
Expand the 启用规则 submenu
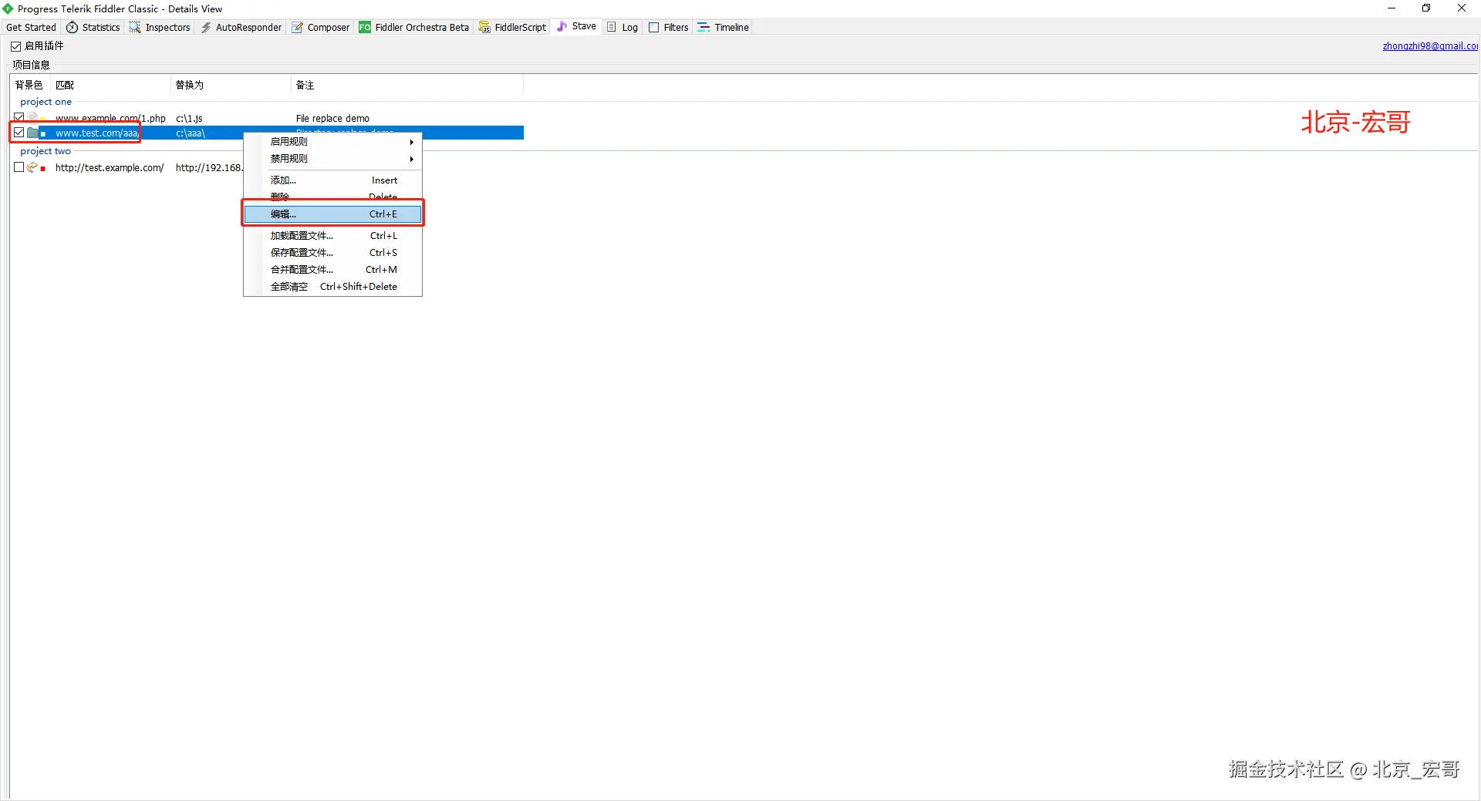tap(332, 142)
